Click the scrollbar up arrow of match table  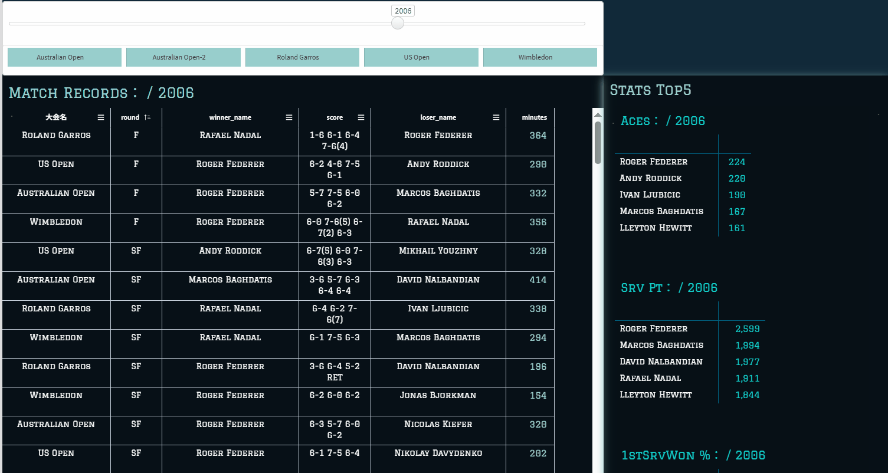[x=598, y=114]
